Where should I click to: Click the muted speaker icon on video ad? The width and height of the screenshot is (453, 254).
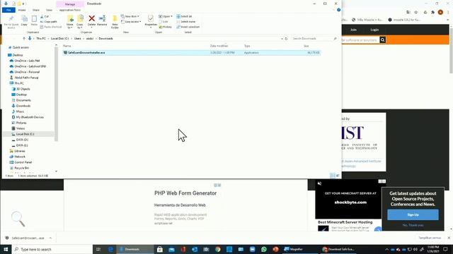click(319, 183)
